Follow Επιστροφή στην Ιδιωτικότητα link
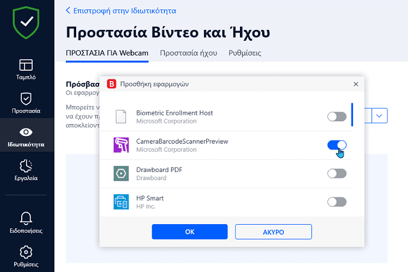 tap(125, 11)
